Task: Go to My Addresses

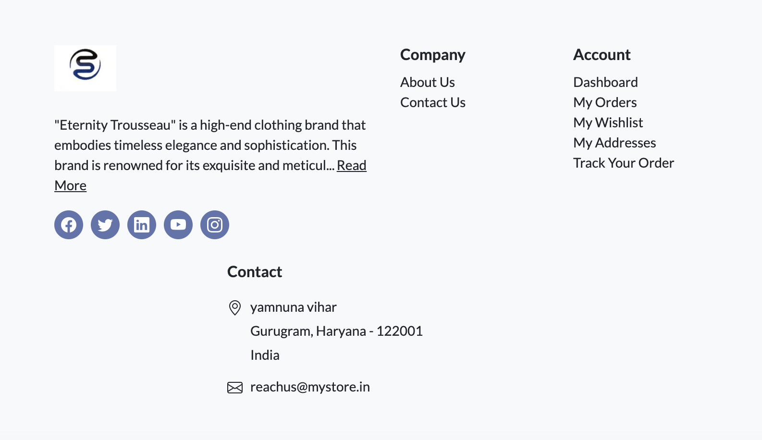Action: 615,143
